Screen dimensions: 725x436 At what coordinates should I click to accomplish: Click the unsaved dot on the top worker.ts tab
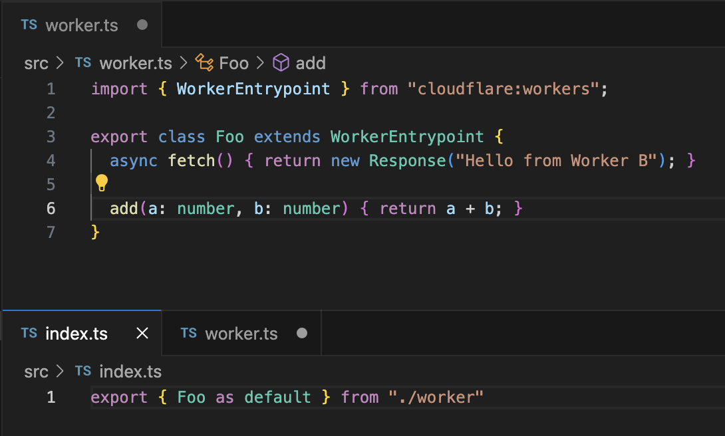[x=142, y=25]
